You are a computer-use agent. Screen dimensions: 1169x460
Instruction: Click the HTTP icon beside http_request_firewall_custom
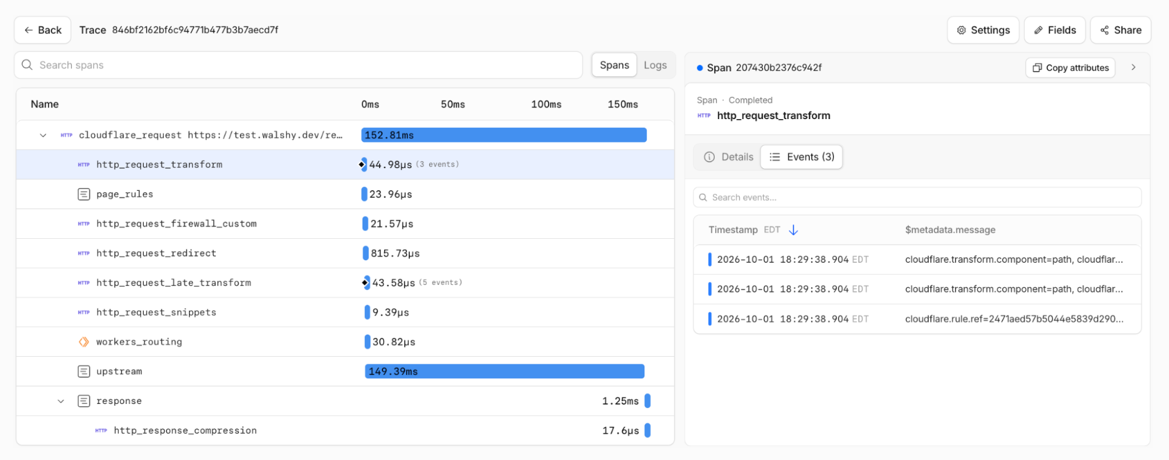pos(84,224)
